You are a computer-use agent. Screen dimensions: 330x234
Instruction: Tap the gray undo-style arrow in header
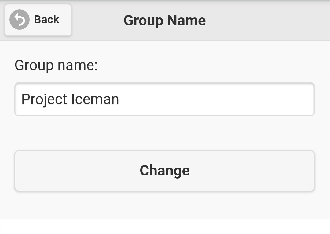(x=20, y=20)
